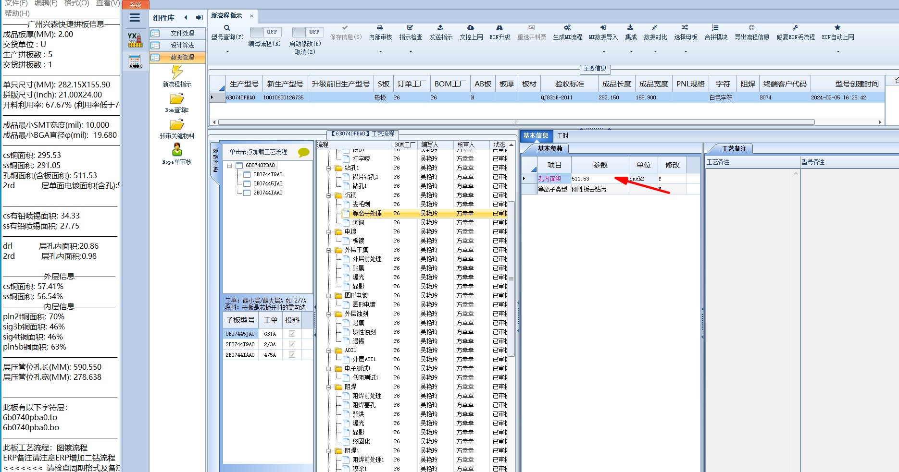Click the YX factory sidebar icon
Screen dimensions: 899x472
tap(135, 40)
